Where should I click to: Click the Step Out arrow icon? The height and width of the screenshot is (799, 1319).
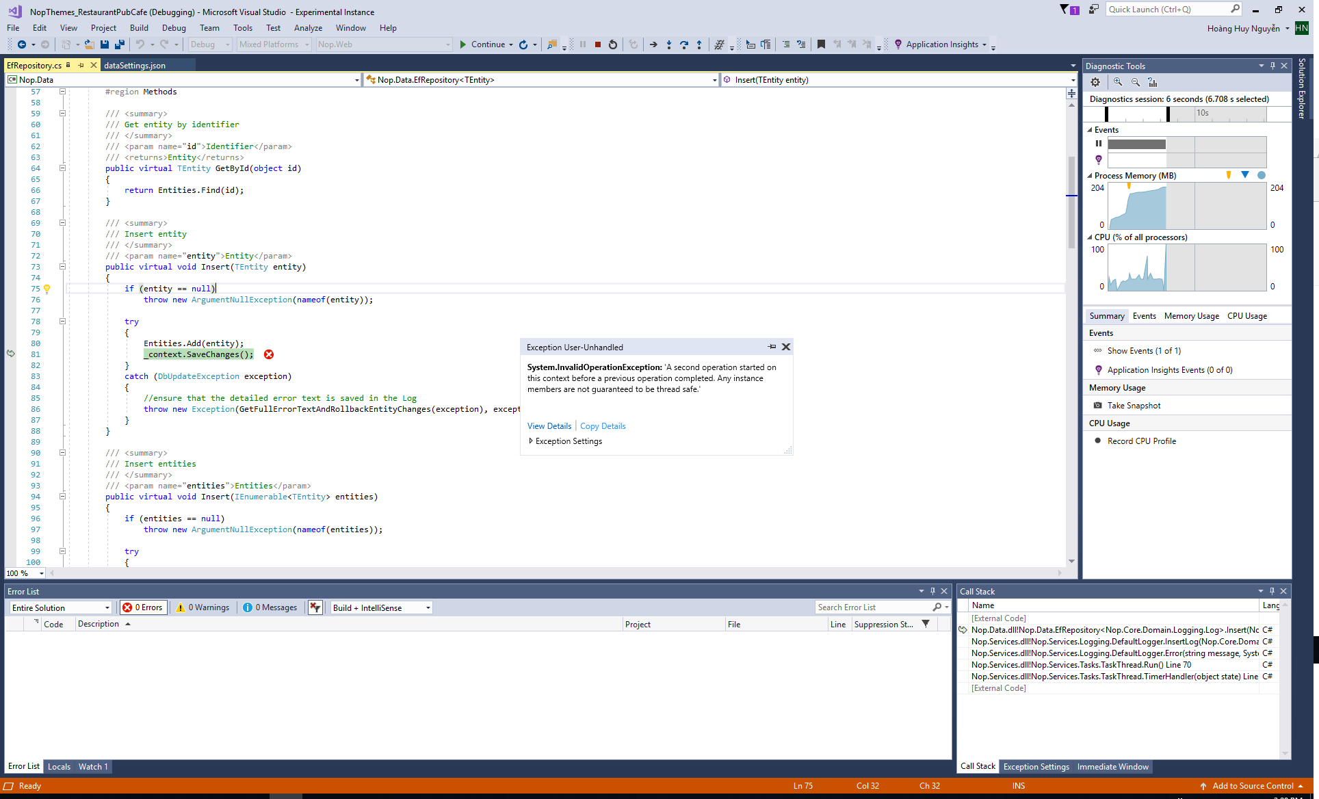pos(699,44)
